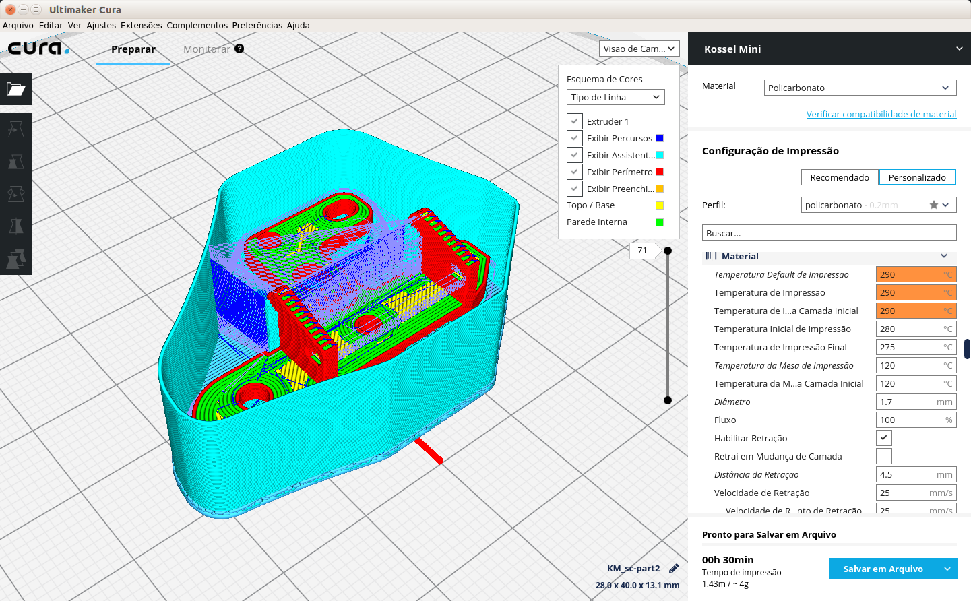971x601 pixels.
Task: Click the yellow Topo / Base color swatch
Action: [660, 205]
